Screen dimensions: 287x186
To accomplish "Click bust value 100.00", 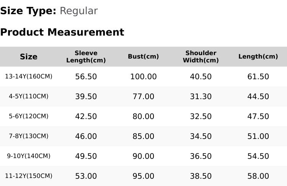I will [x=143, y=77].
